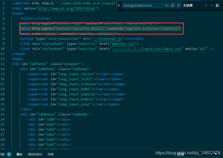
Task: Click the lang_input_lvdouwa id text
Action: [x=77, y=84]
